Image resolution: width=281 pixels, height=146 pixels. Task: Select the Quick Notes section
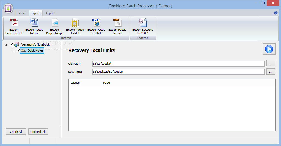32,50
